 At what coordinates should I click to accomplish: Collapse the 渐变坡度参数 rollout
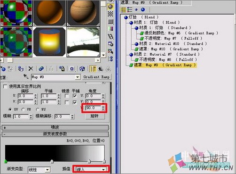coord(55,134)
